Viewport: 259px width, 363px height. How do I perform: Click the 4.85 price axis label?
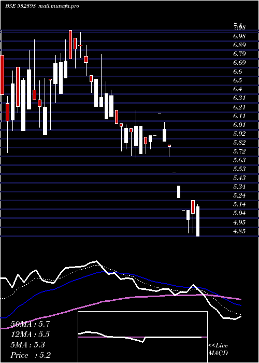tap(239, 231)
